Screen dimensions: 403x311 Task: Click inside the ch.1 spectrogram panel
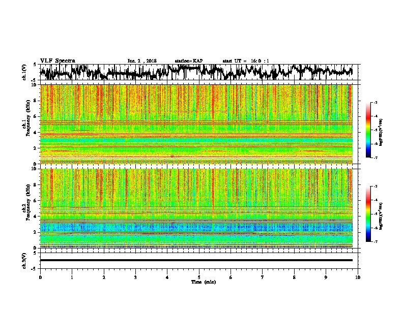click(x=196, y=124)
